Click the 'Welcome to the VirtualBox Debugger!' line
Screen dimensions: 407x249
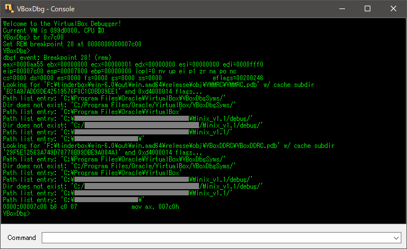(62, 24)
